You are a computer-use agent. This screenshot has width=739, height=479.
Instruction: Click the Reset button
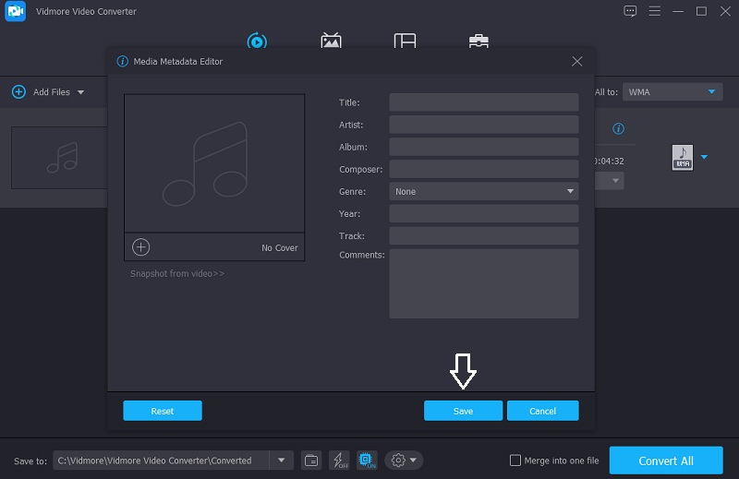coord(163,411)
